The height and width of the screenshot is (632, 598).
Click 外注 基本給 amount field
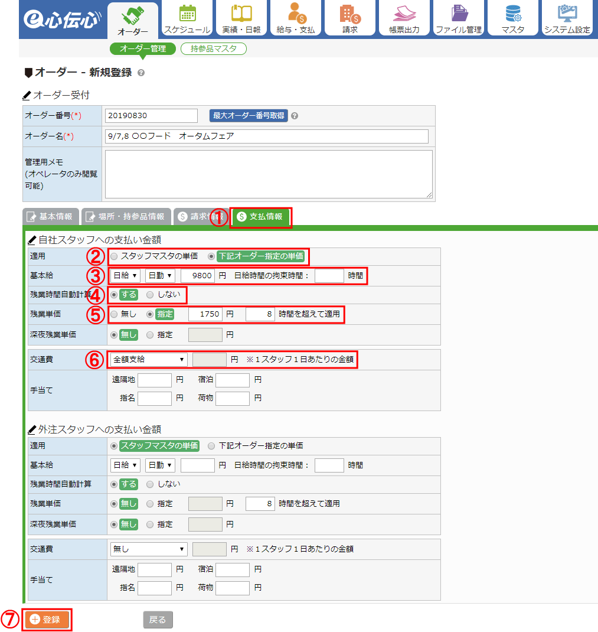198,465
